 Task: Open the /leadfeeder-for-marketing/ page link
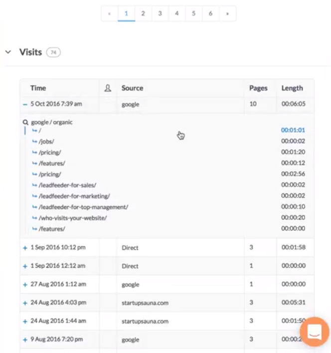tap(74, 196)
